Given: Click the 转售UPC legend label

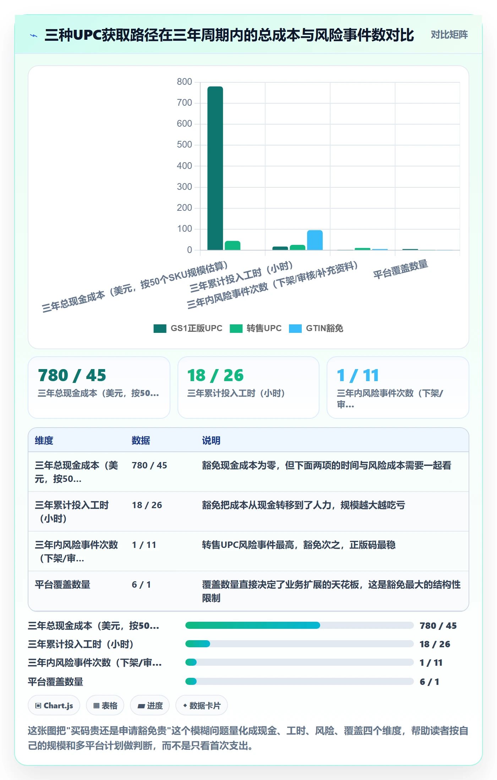Looking at the screenshot, I should [x=264, y=328].
